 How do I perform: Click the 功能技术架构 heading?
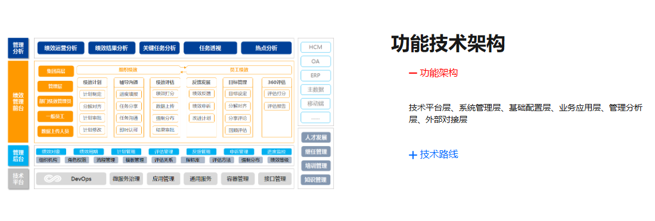pyautogui.click(x=448, y=44)
